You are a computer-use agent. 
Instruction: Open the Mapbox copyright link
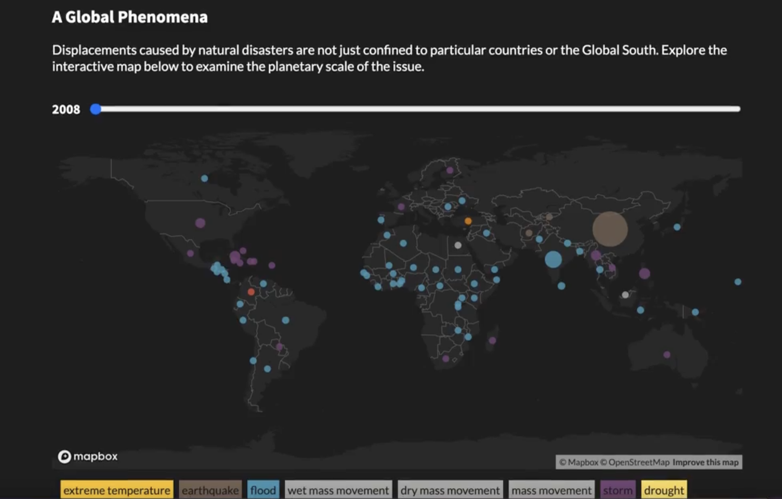click(578, 462)
